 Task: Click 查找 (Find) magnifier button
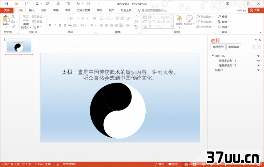(223, 17)
